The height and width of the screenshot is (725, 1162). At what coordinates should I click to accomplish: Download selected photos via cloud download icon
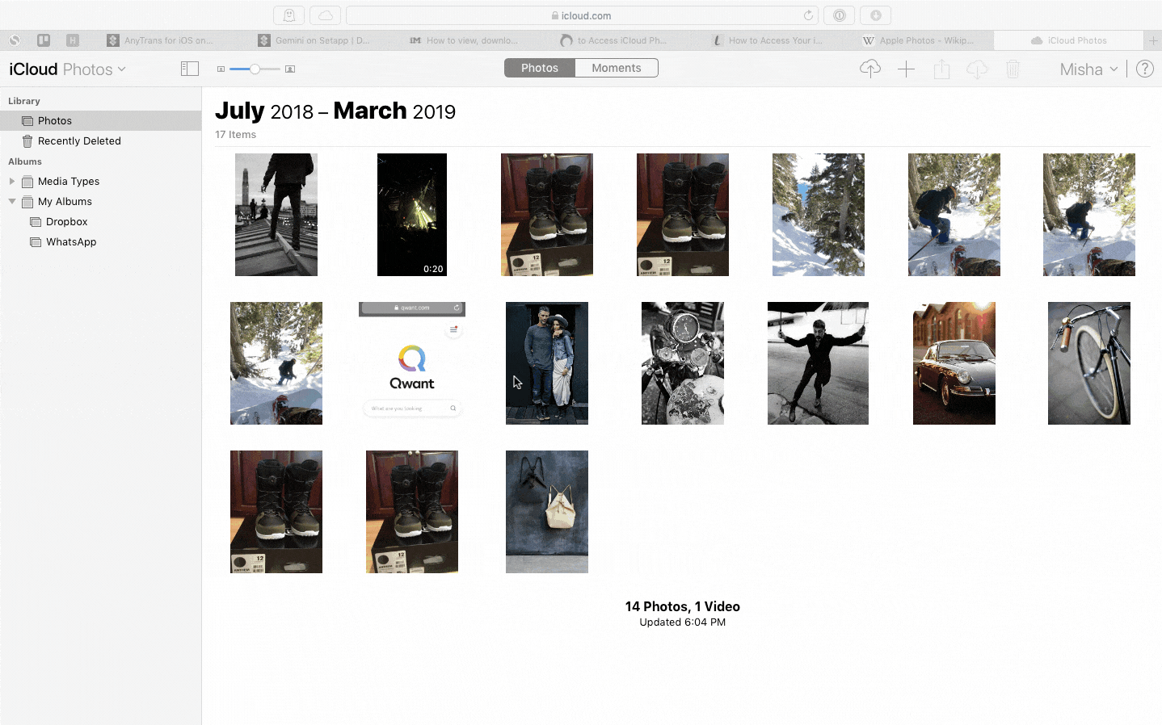(x=977, y=69)
